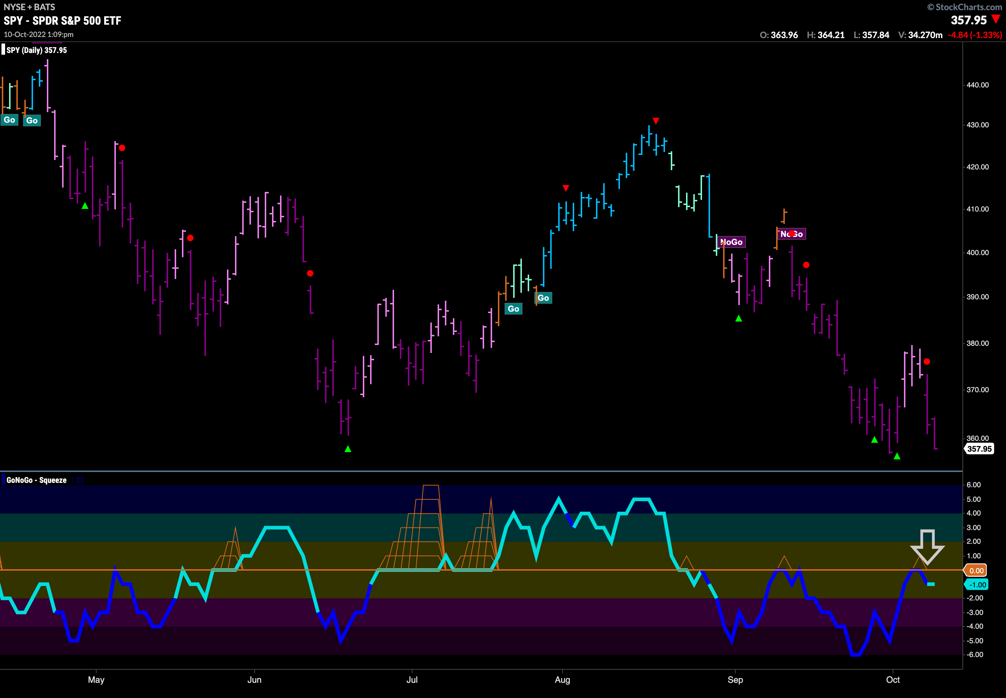Click the Go label under the 390 level in July
The height and width of the screenshot is (698, 1006).
click(514, 309)
